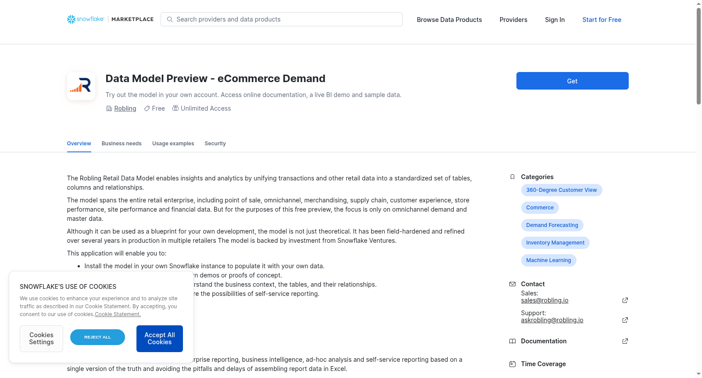Open Browse Data Products menu
This screenshot has width=702, height=378.
(449, 20)
